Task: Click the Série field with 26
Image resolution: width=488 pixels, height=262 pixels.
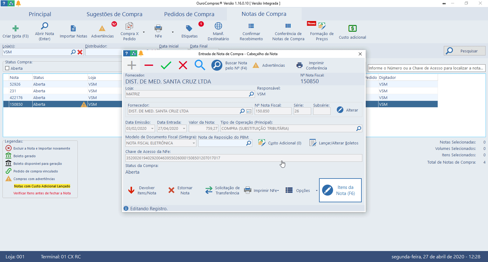Action: 302,111
